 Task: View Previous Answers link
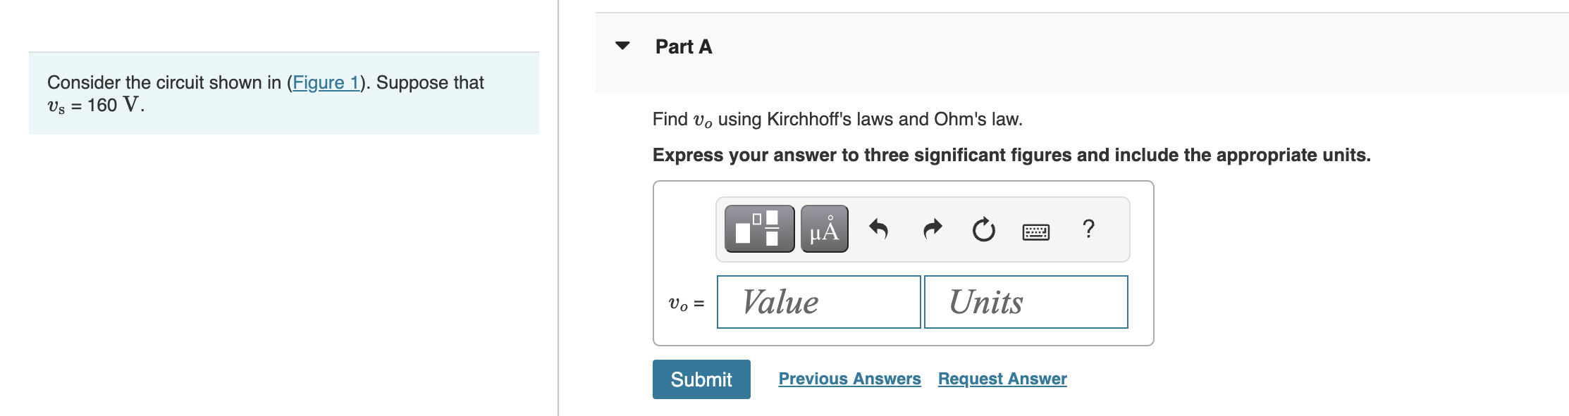point(849,379)
